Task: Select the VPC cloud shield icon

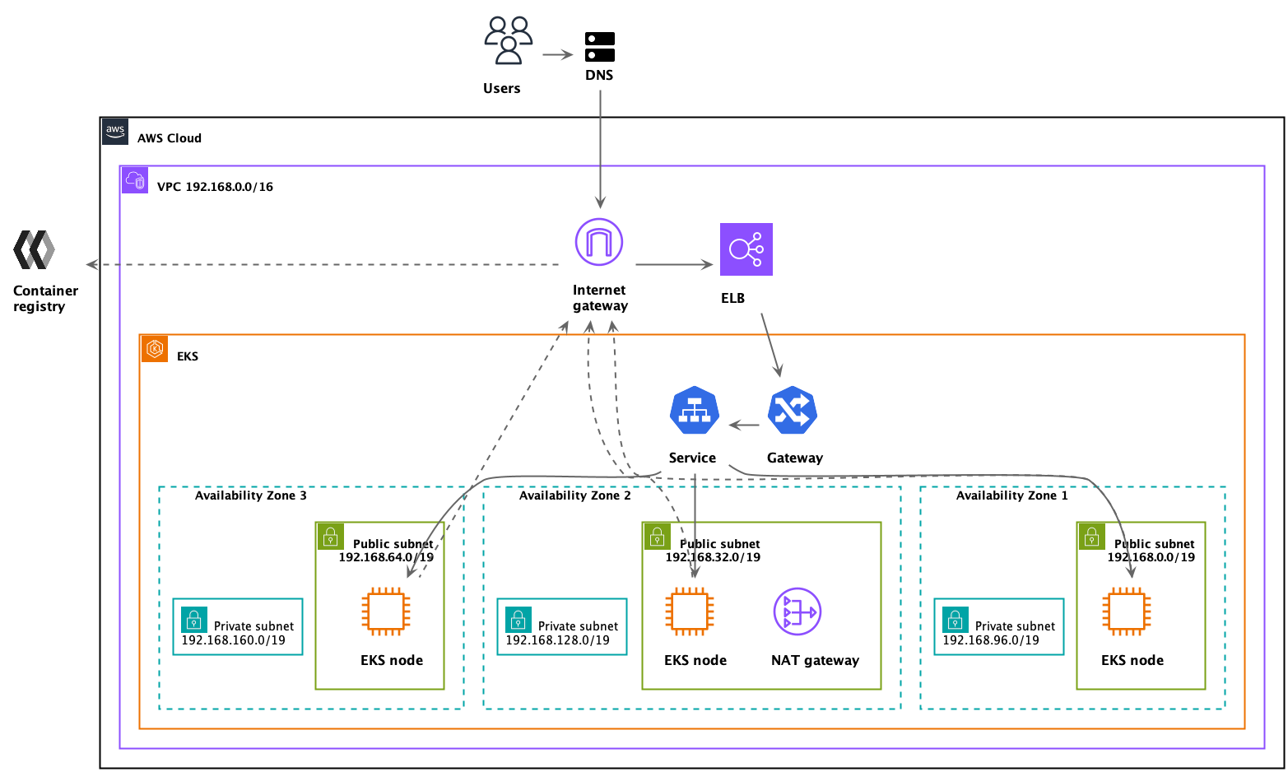Action: (x=135, y=180)
